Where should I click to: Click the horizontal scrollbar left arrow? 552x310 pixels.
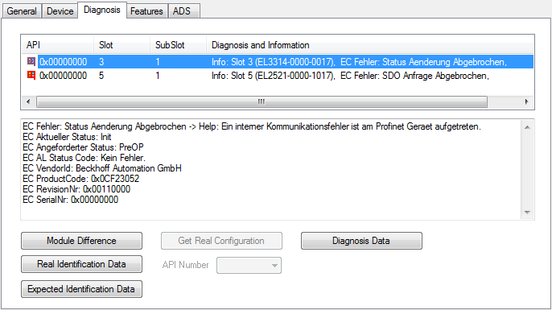[x=28, y=101]
